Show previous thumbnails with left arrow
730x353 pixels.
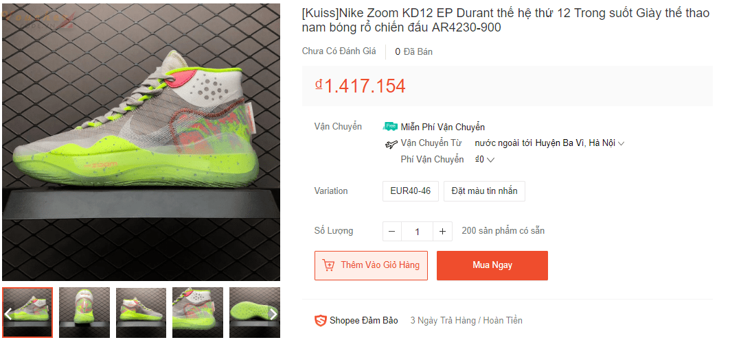(x=8, y=314)
